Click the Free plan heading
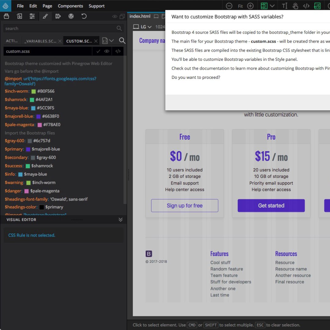The width and height of the screenshot is (330, 330). click(185, 137)
